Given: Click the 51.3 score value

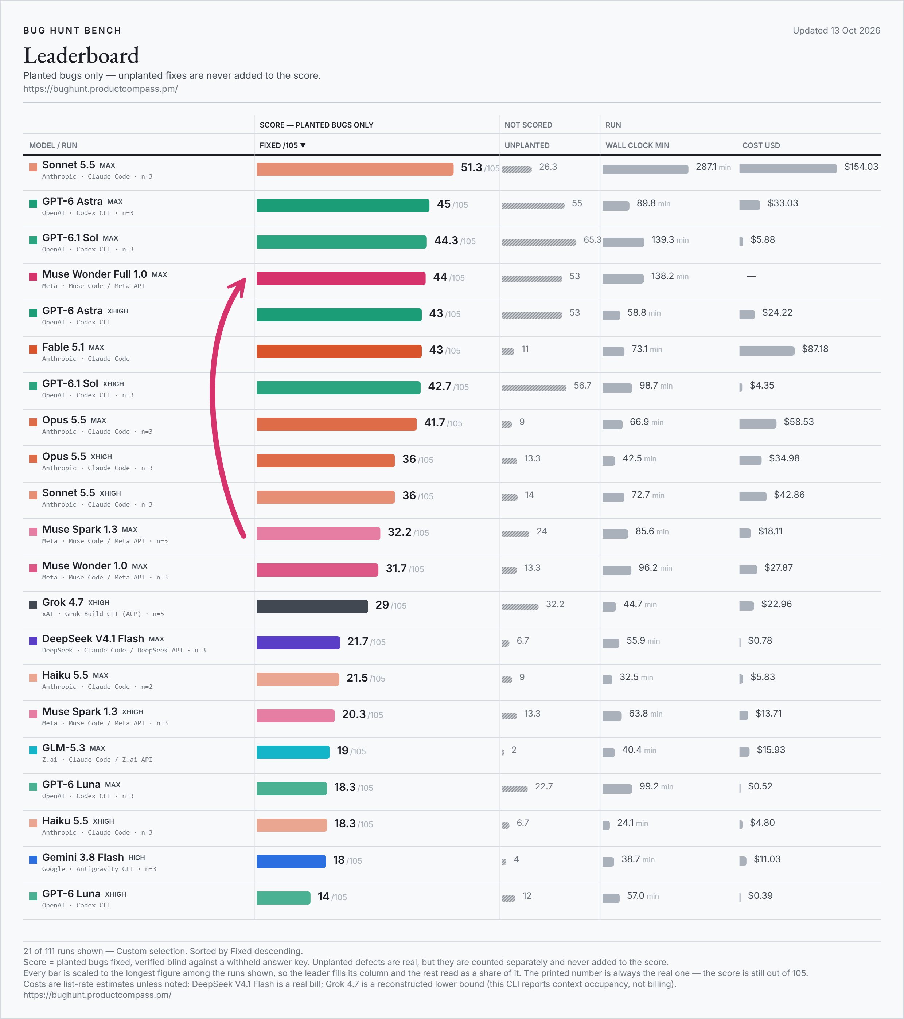Looking at the screenshot, I should click(471, 168).
